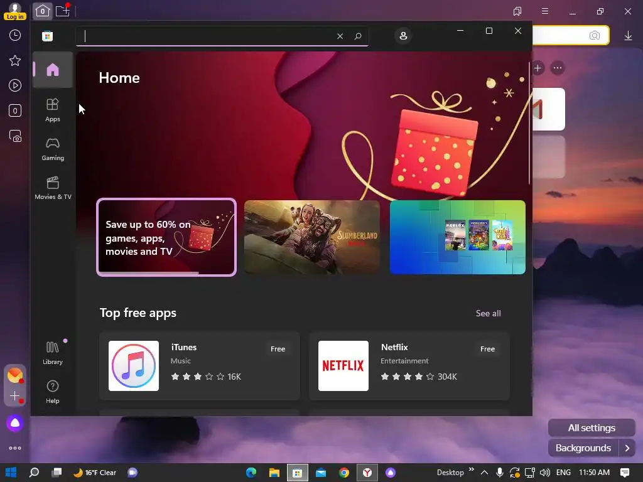Click the browser sidebar tabs counter icon
This screenshot has width=643, height=482.
coord(15,110)
